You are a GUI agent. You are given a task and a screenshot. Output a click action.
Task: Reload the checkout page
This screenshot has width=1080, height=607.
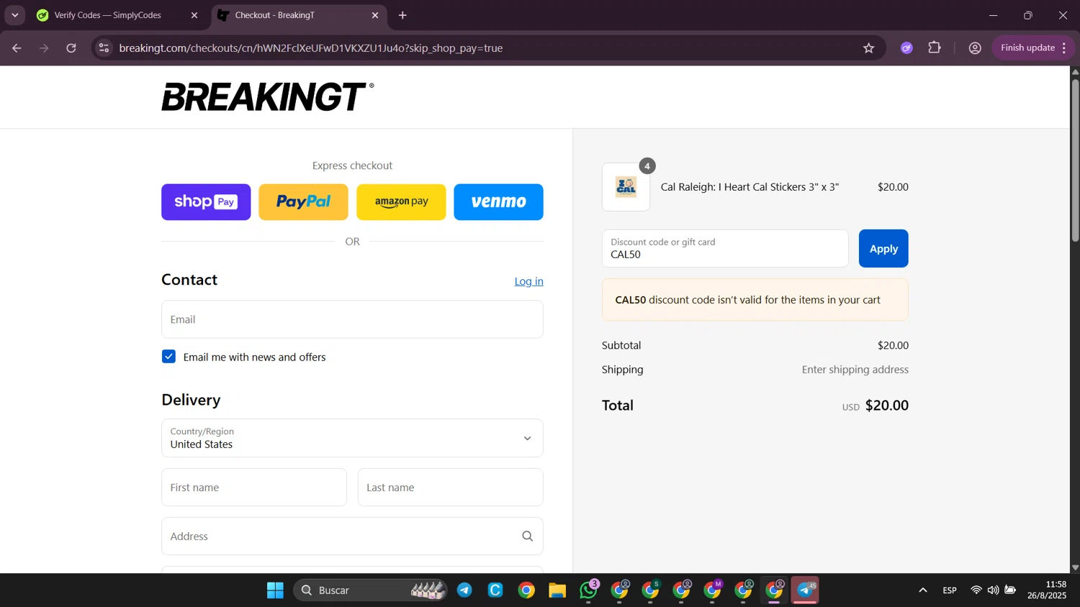point(71,48)
